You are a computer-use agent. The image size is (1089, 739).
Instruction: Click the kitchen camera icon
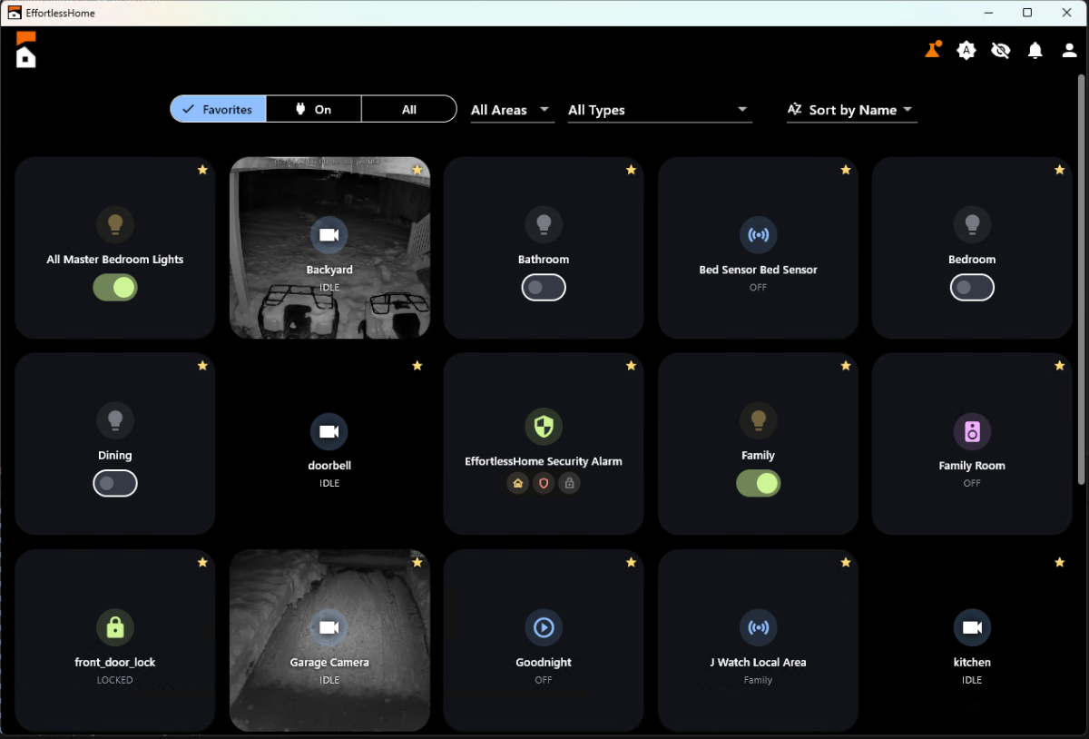pyautogui.click(x=972, y=626)
